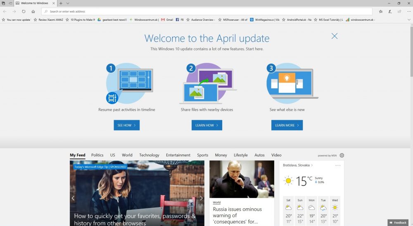Open windowscentrum.sk analytics favorite

pyautogui.click(x=360, y=20)
